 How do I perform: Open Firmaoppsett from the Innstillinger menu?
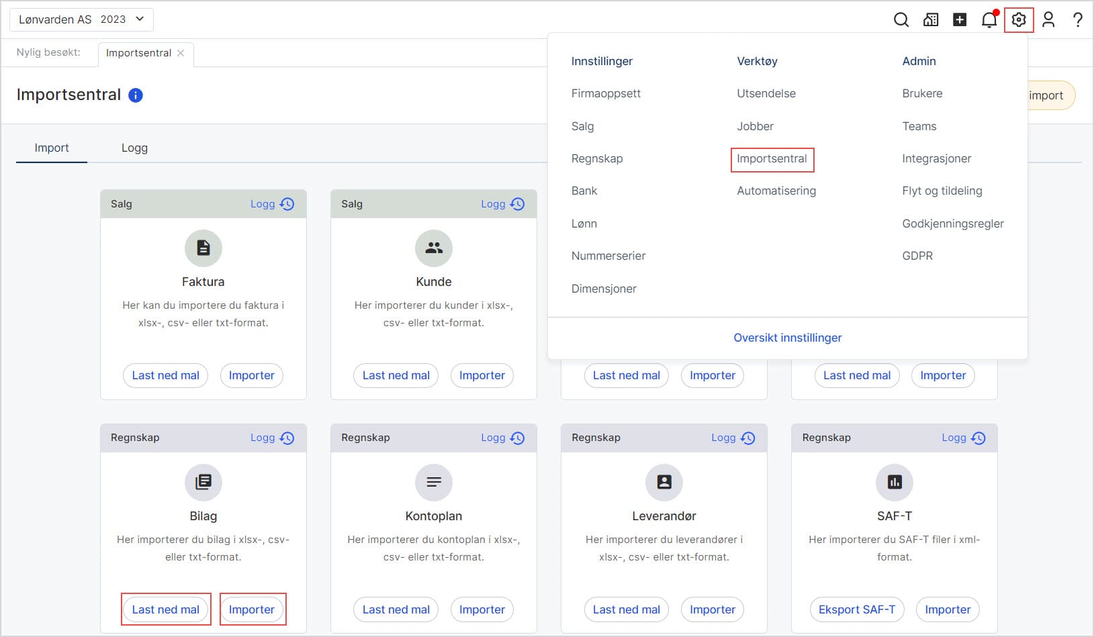pyautogui.click(x=606, y=93)
